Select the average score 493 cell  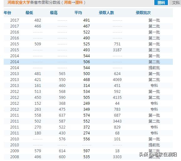86,50
